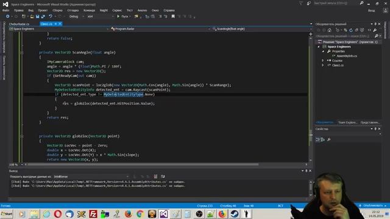Open the x64 platform dropdown
Image resolution: width=390 pixels, height=219 pixels.
(x=100, y=16)
